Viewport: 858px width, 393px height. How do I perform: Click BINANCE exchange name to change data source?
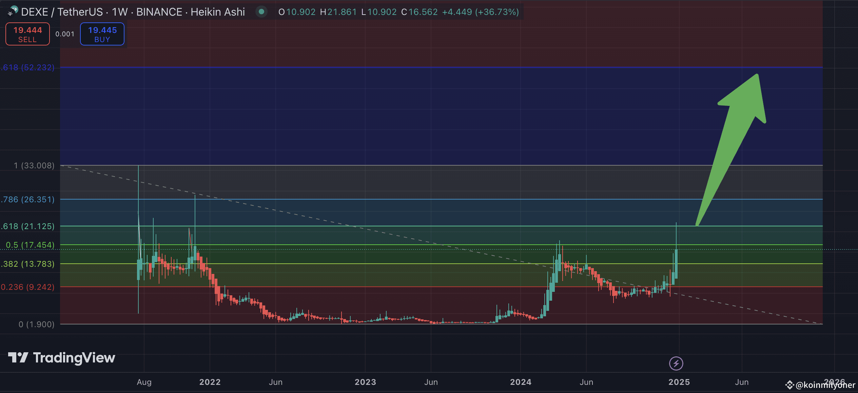(x=159, y=12)
